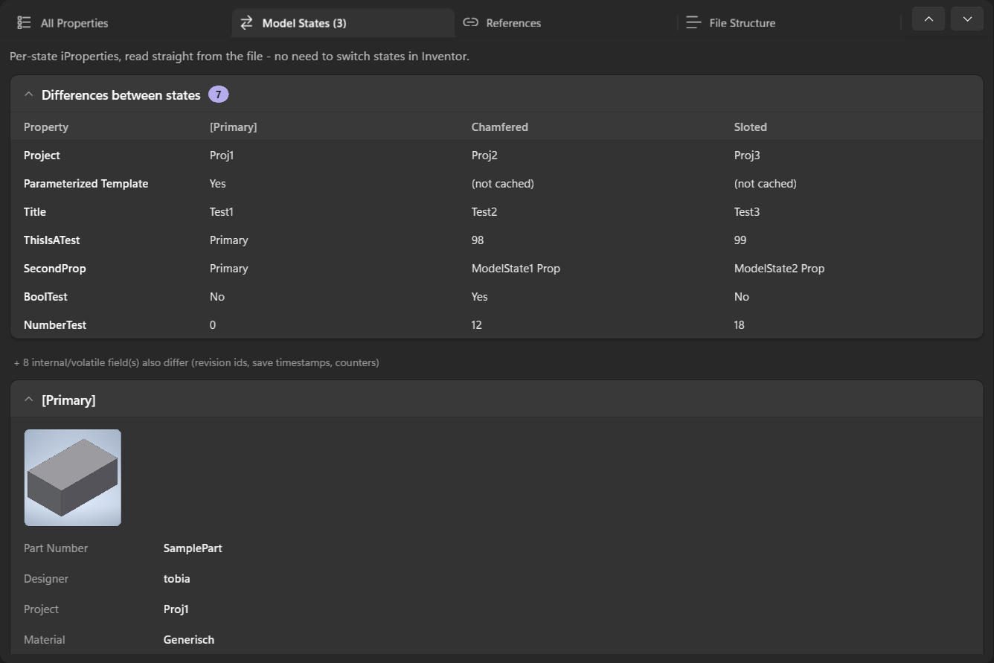Image resolution: width=994 pixels, height=663 pixels.
Task: Click the ModelState2 Prop value
Action: point(779,269)
